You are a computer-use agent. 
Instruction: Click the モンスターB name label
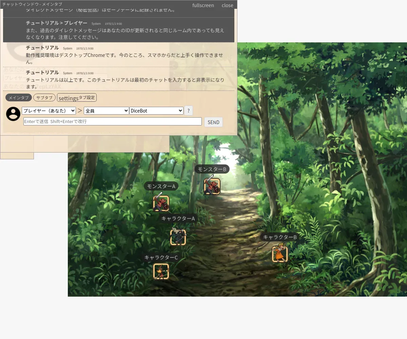tap(212, 169)
